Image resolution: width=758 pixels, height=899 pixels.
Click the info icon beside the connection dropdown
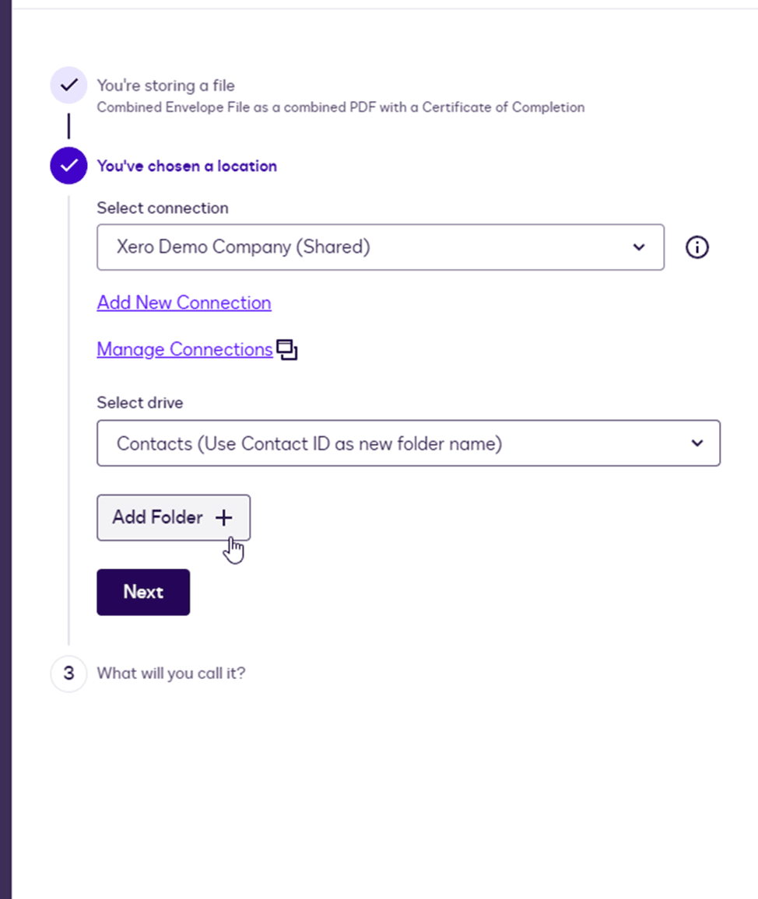tap(697, 247)
